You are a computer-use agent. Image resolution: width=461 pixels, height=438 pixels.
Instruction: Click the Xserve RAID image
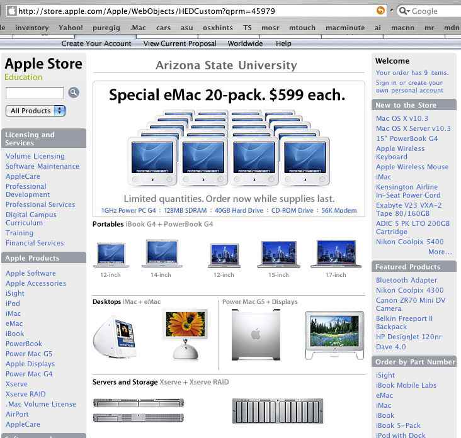click(x=278, y=411)
